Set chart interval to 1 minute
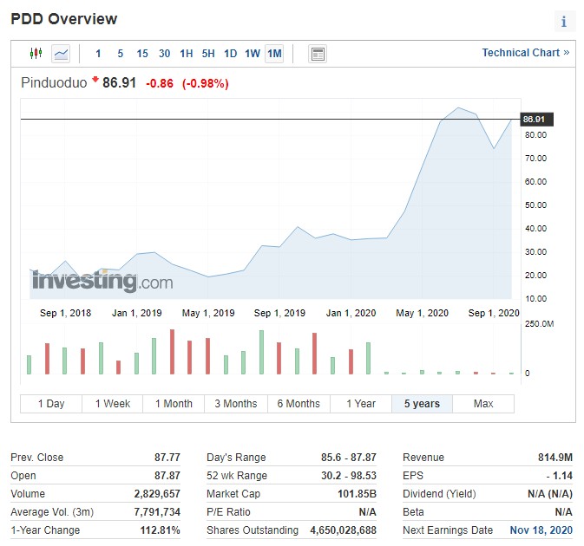 (98, 54)
